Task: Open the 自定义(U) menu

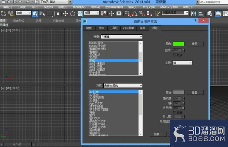Action: point(149,7)
